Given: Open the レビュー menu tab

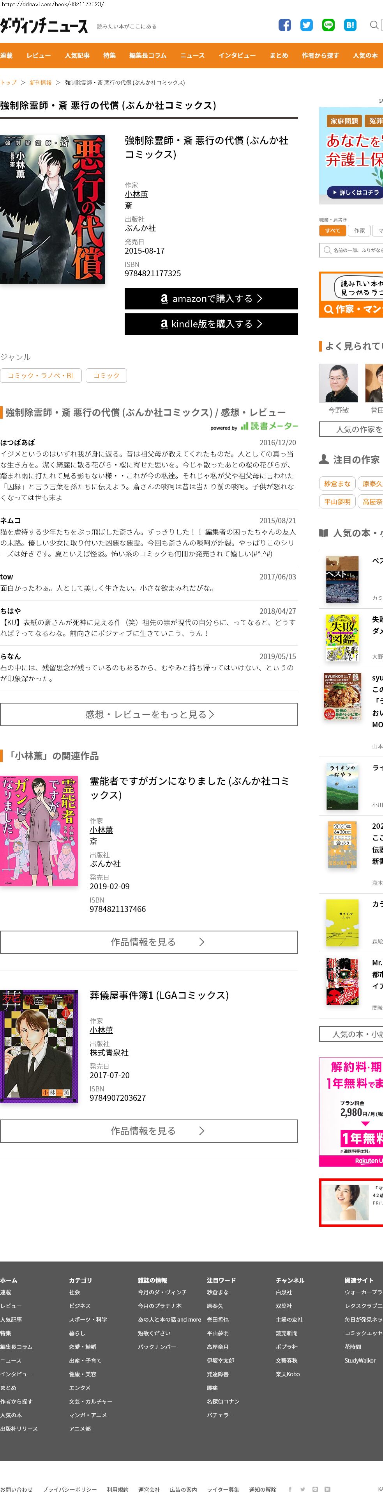Looking at the screenshot, I should pyautogui.click(x=39, y=55).
